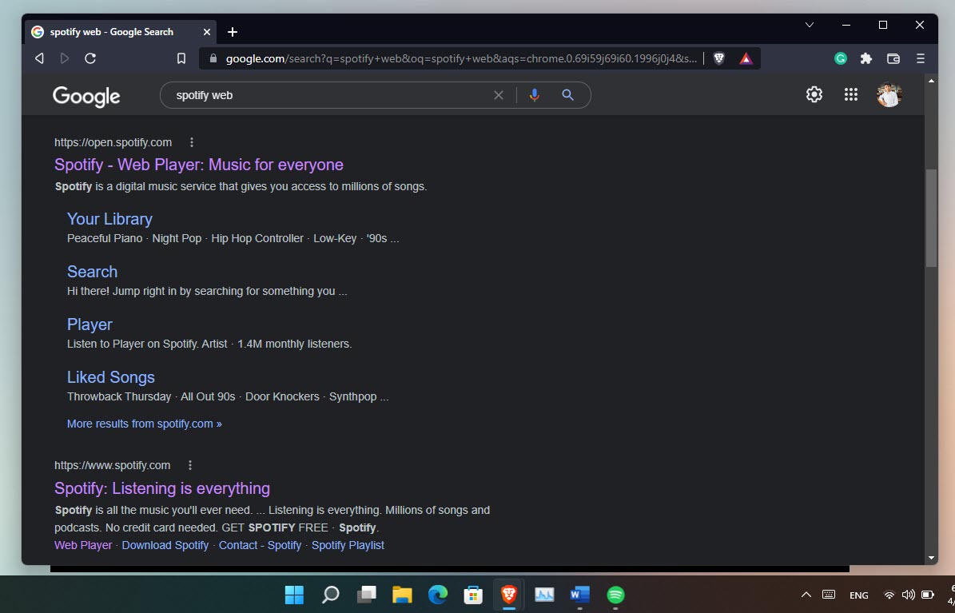
Task: Click the page vertical scrollbar thumb
Action: click(x=931, y=218)
